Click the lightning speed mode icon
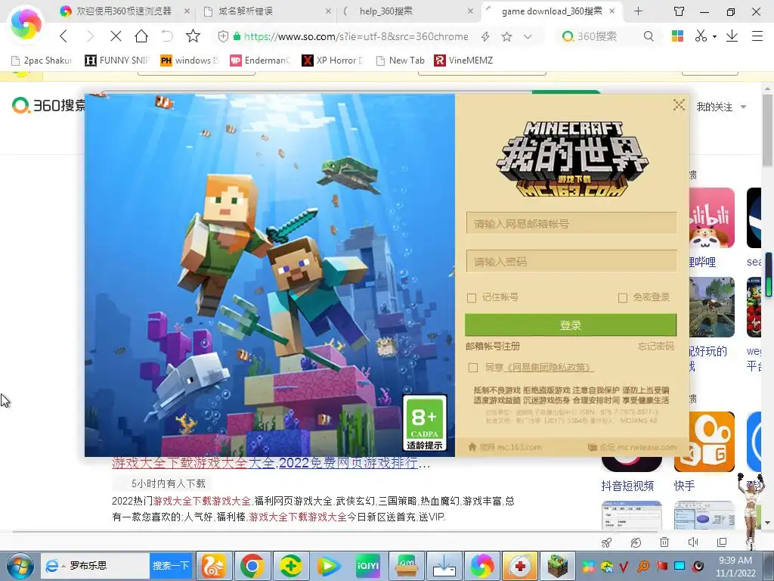The height and width of the screenshot is (581, 774). pos(485,36)
